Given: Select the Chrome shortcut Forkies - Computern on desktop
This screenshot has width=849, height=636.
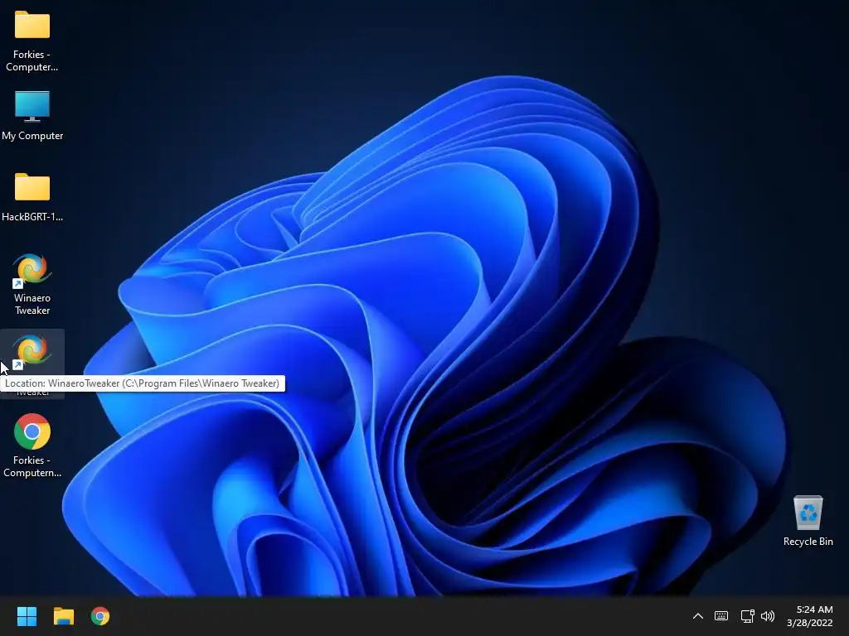Looking at the screenshot, I should click(32, 431).
